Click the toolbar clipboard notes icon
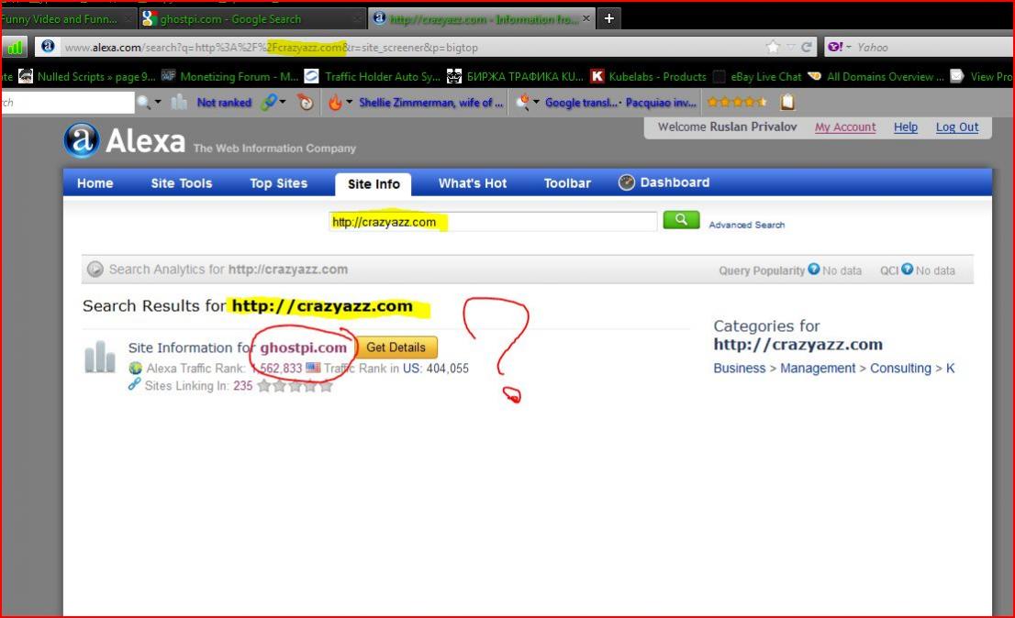Screen dimensions: 1015x618 787,102
